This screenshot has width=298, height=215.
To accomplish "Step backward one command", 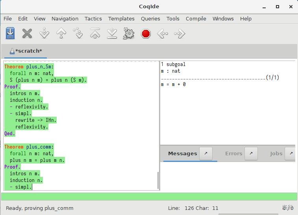I will click(x=61, y=33).
